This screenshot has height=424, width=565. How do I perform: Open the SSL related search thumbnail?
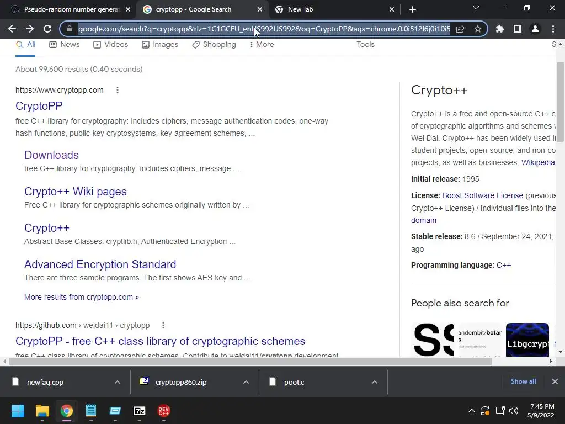[x=433, y=340]
